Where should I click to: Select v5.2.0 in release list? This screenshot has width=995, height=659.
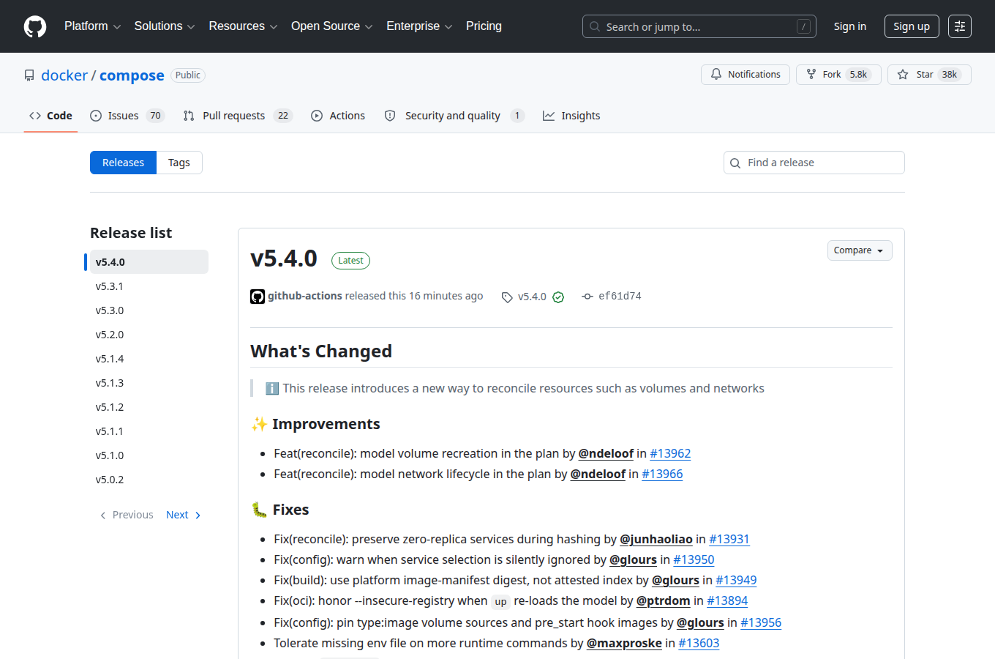[149, 335]
